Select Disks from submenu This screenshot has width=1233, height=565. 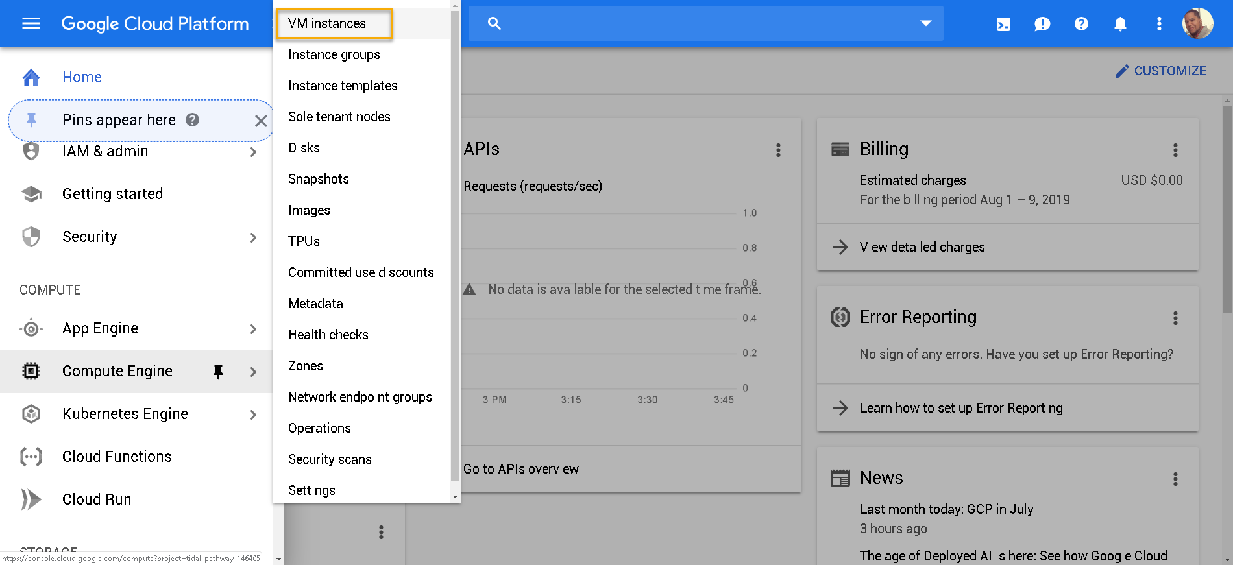coord(361,148)
